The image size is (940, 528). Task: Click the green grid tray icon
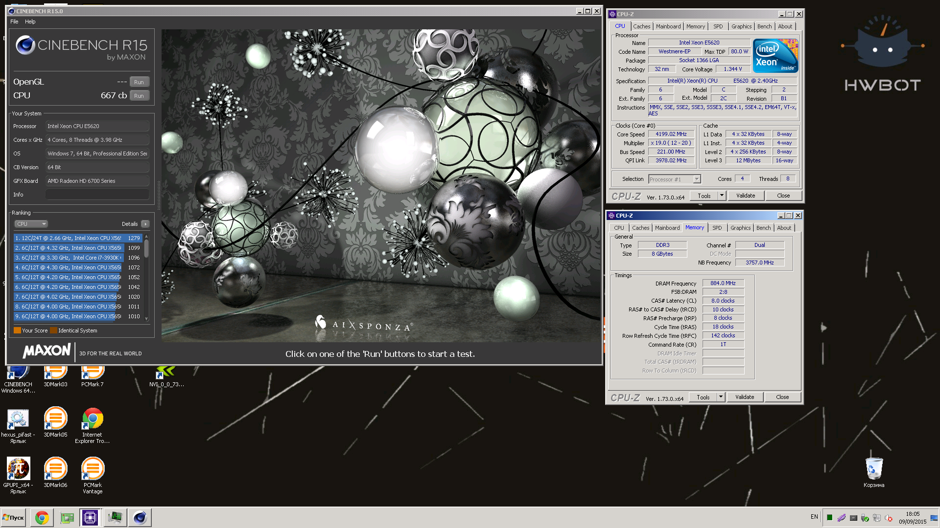pyautogui.click(x=830, y=517)
